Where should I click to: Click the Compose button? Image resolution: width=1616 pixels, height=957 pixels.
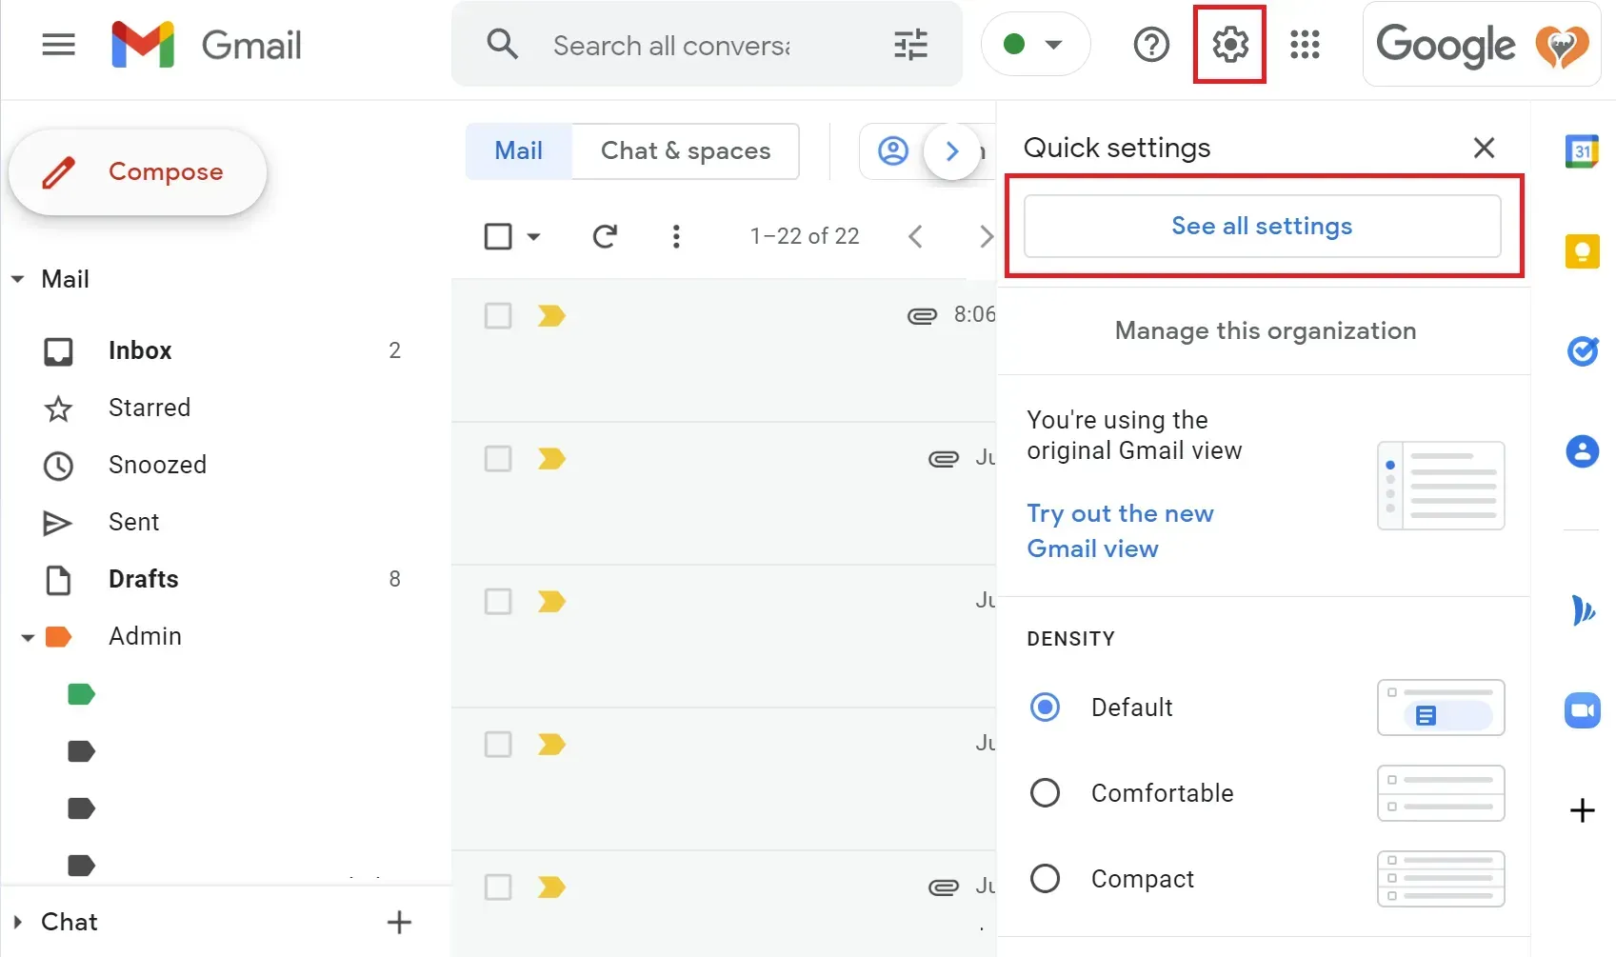pos(138,172)
